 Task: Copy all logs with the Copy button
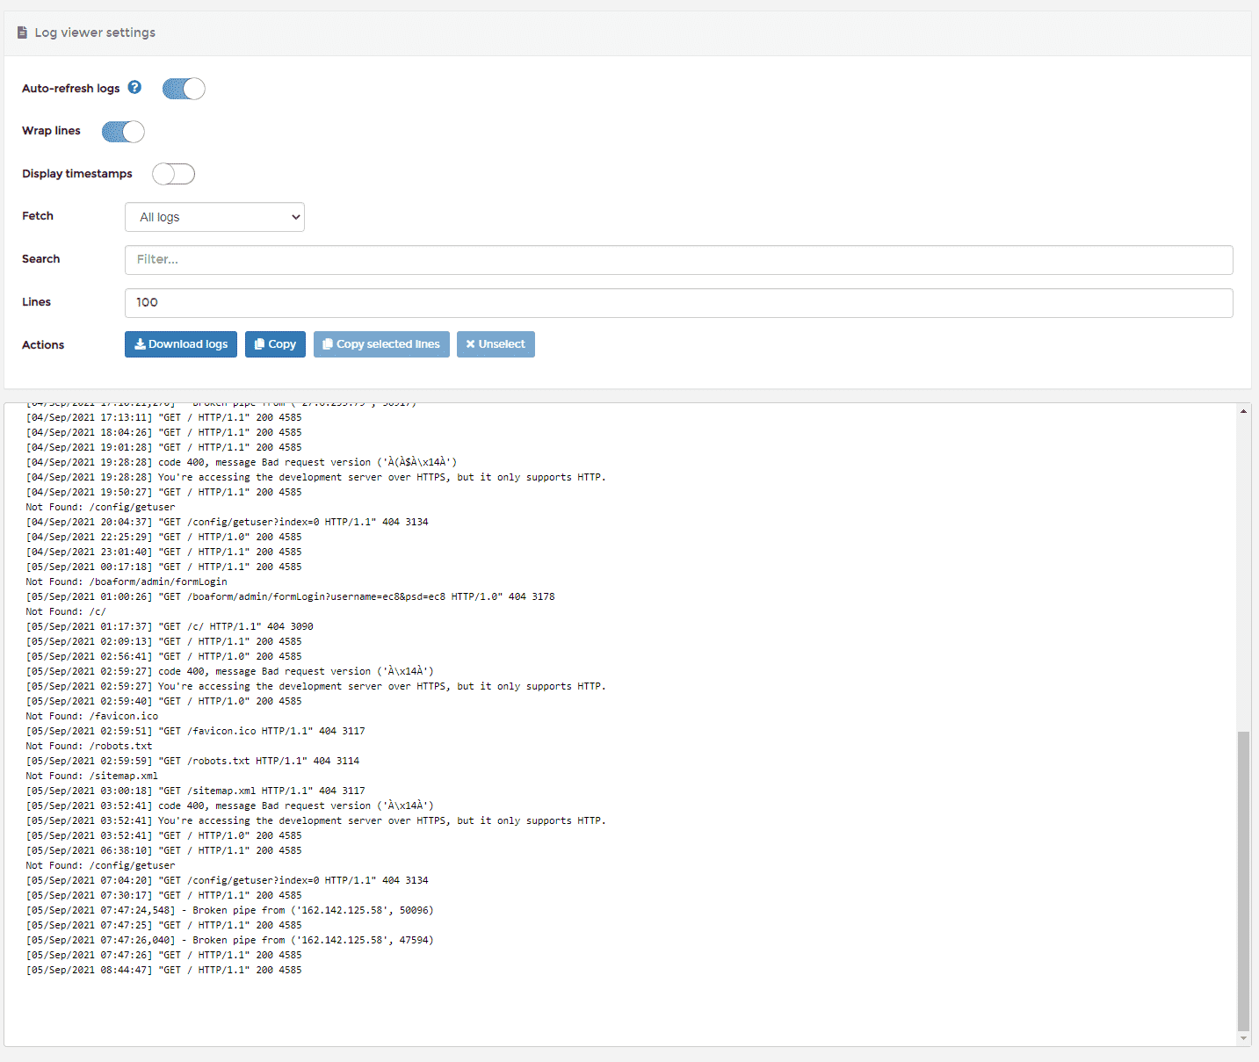pos(275,344)
